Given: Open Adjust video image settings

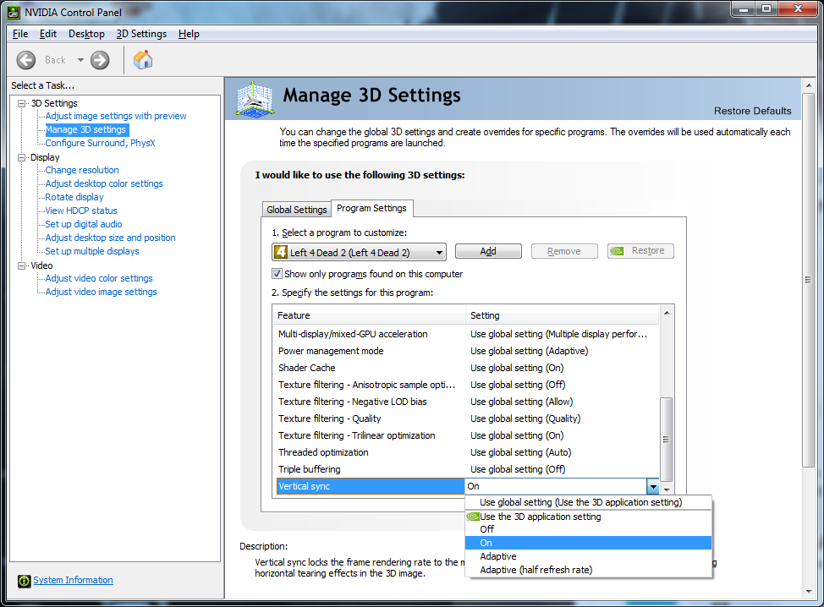Looking at the screenshot, I should click(x=101, y=292).
